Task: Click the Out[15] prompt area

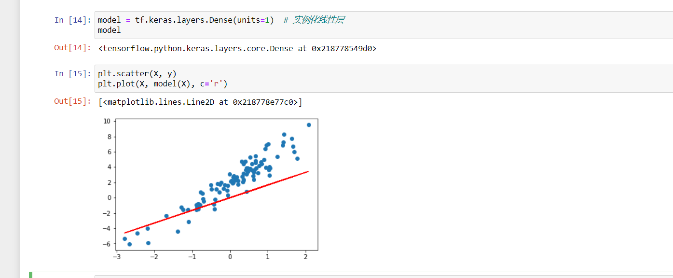Action: 72,101
